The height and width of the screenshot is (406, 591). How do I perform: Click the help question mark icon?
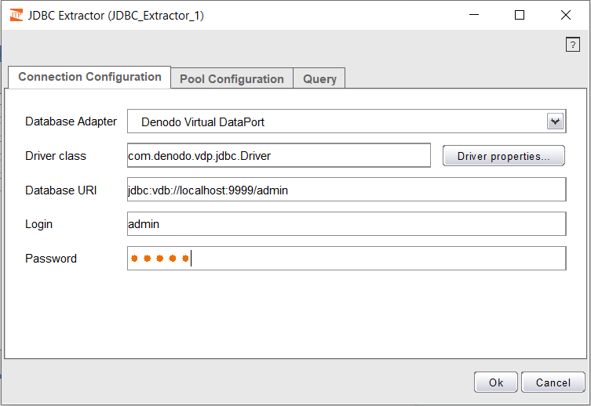(x=572, y=45)
